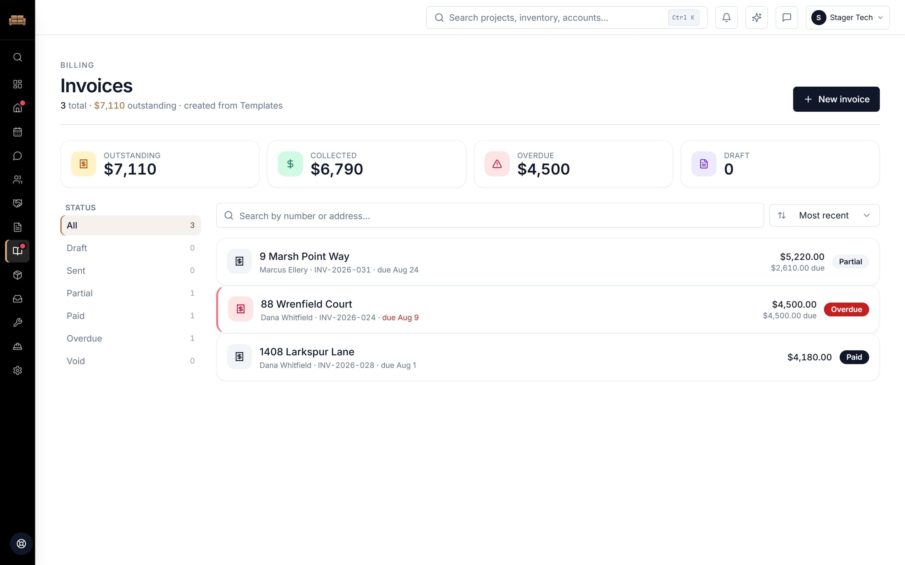Open the calendar icon in sidebar
This screenshot has height=565, width=905.
(x=18, y=132)
